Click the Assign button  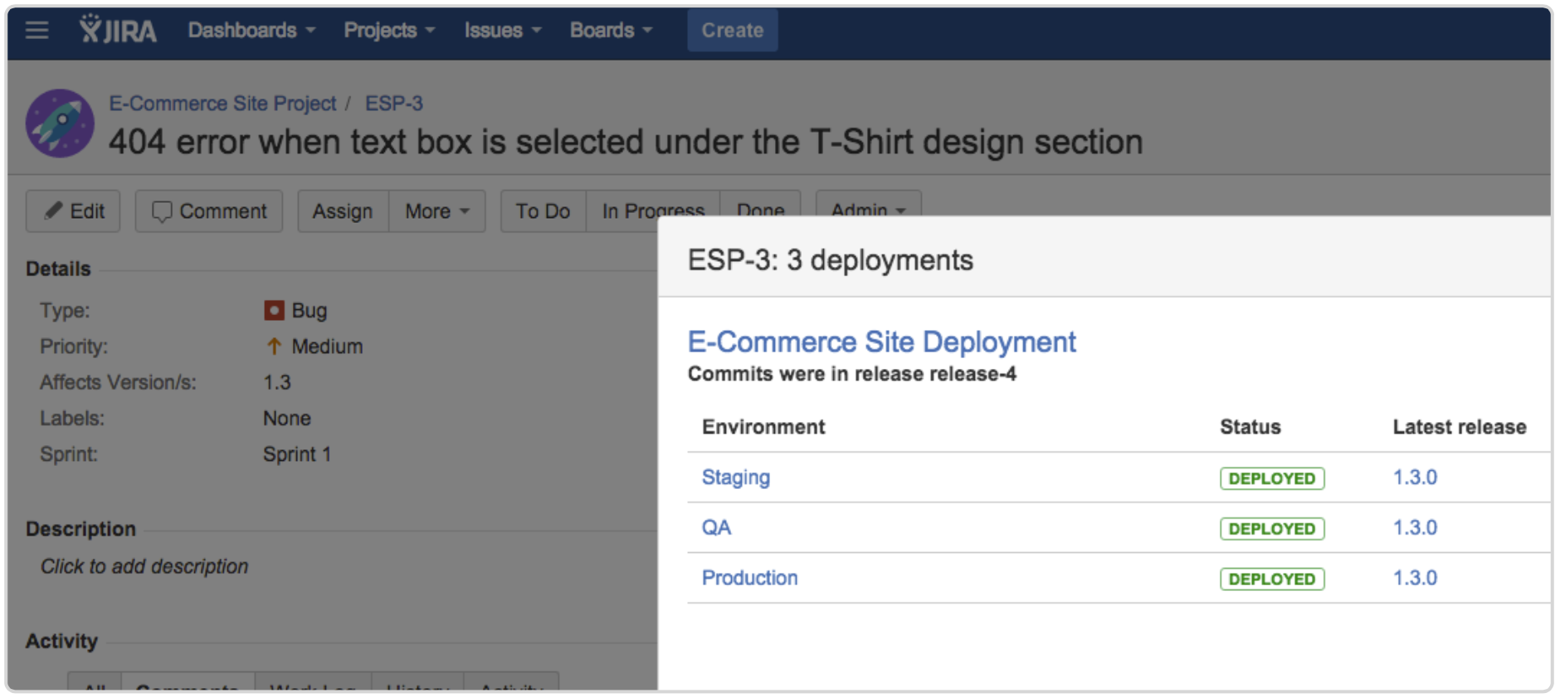[x=343, y=211]
